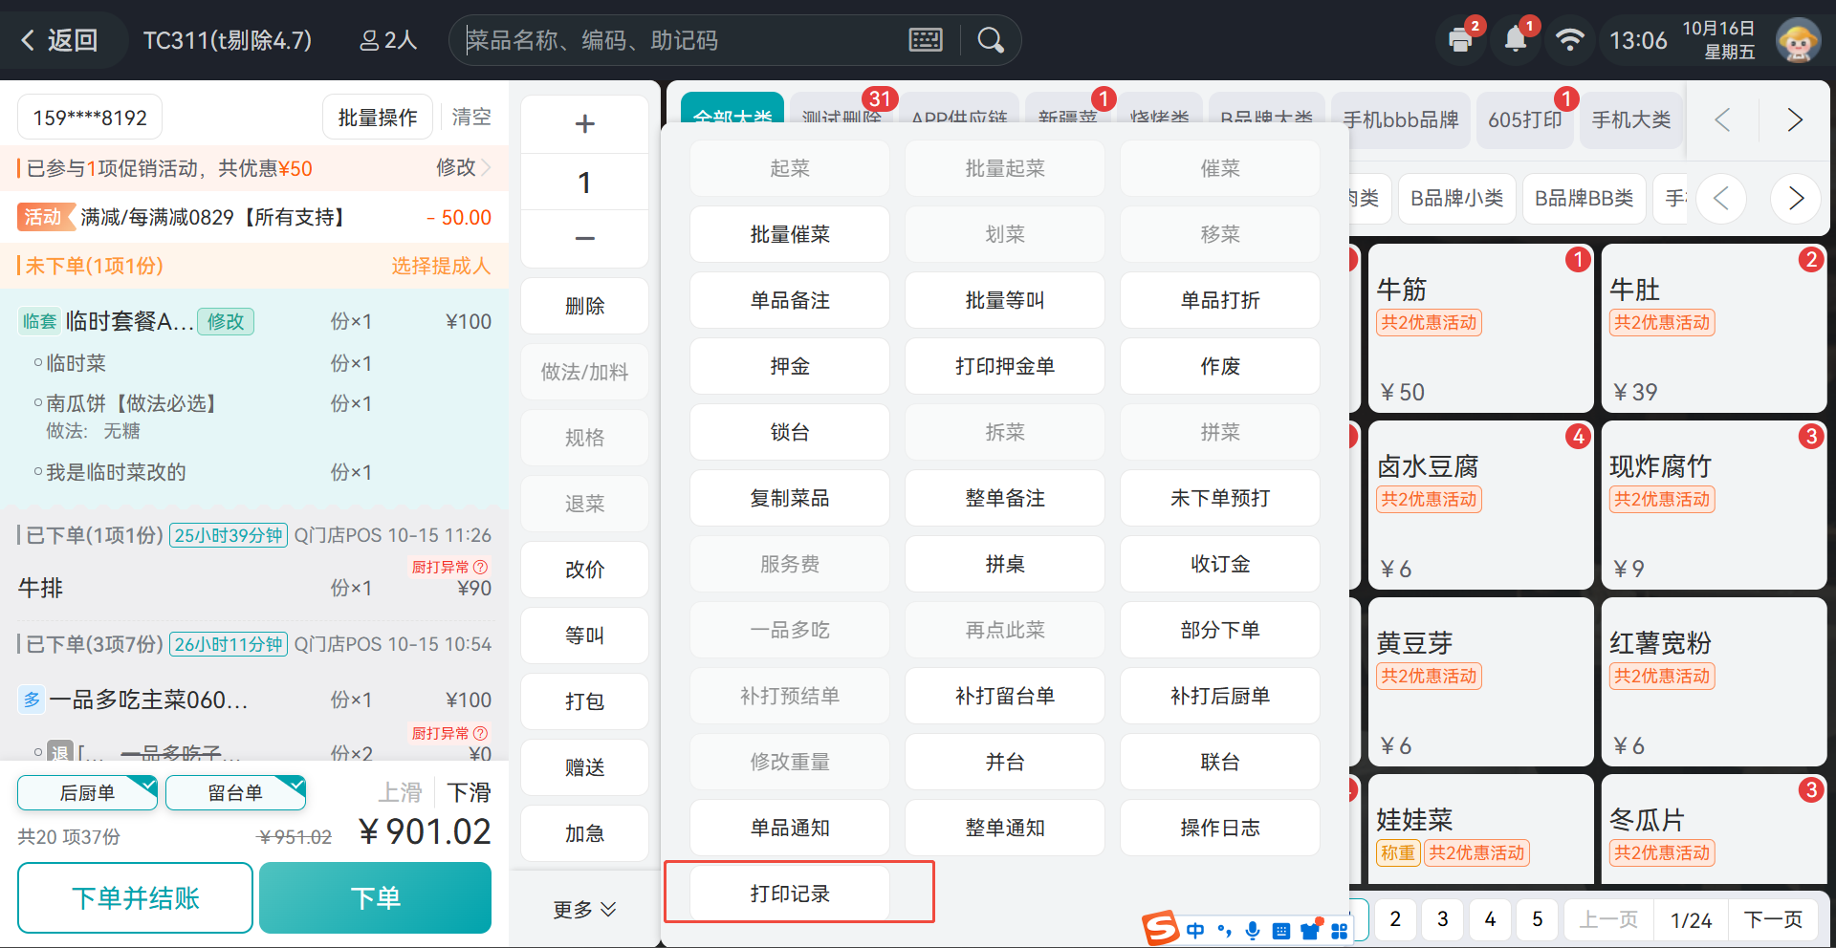Click the back arrow 返回 button

pos(60,40)
